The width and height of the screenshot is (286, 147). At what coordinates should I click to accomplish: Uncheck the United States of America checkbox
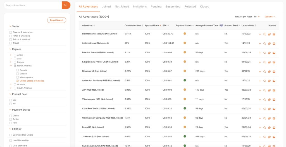(18, 81)
